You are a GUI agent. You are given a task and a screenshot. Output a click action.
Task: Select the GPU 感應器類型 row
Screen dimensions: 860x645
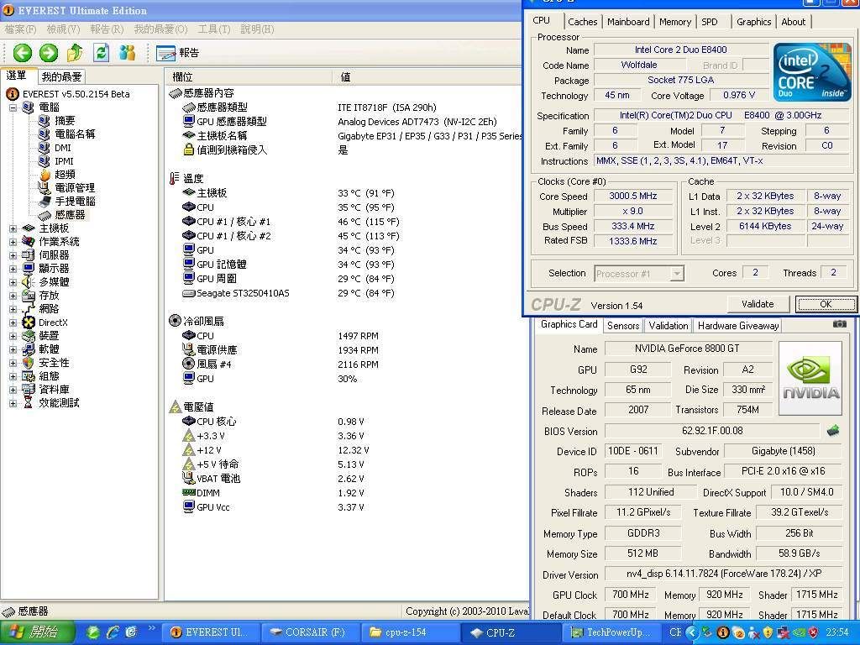point(345,122)
